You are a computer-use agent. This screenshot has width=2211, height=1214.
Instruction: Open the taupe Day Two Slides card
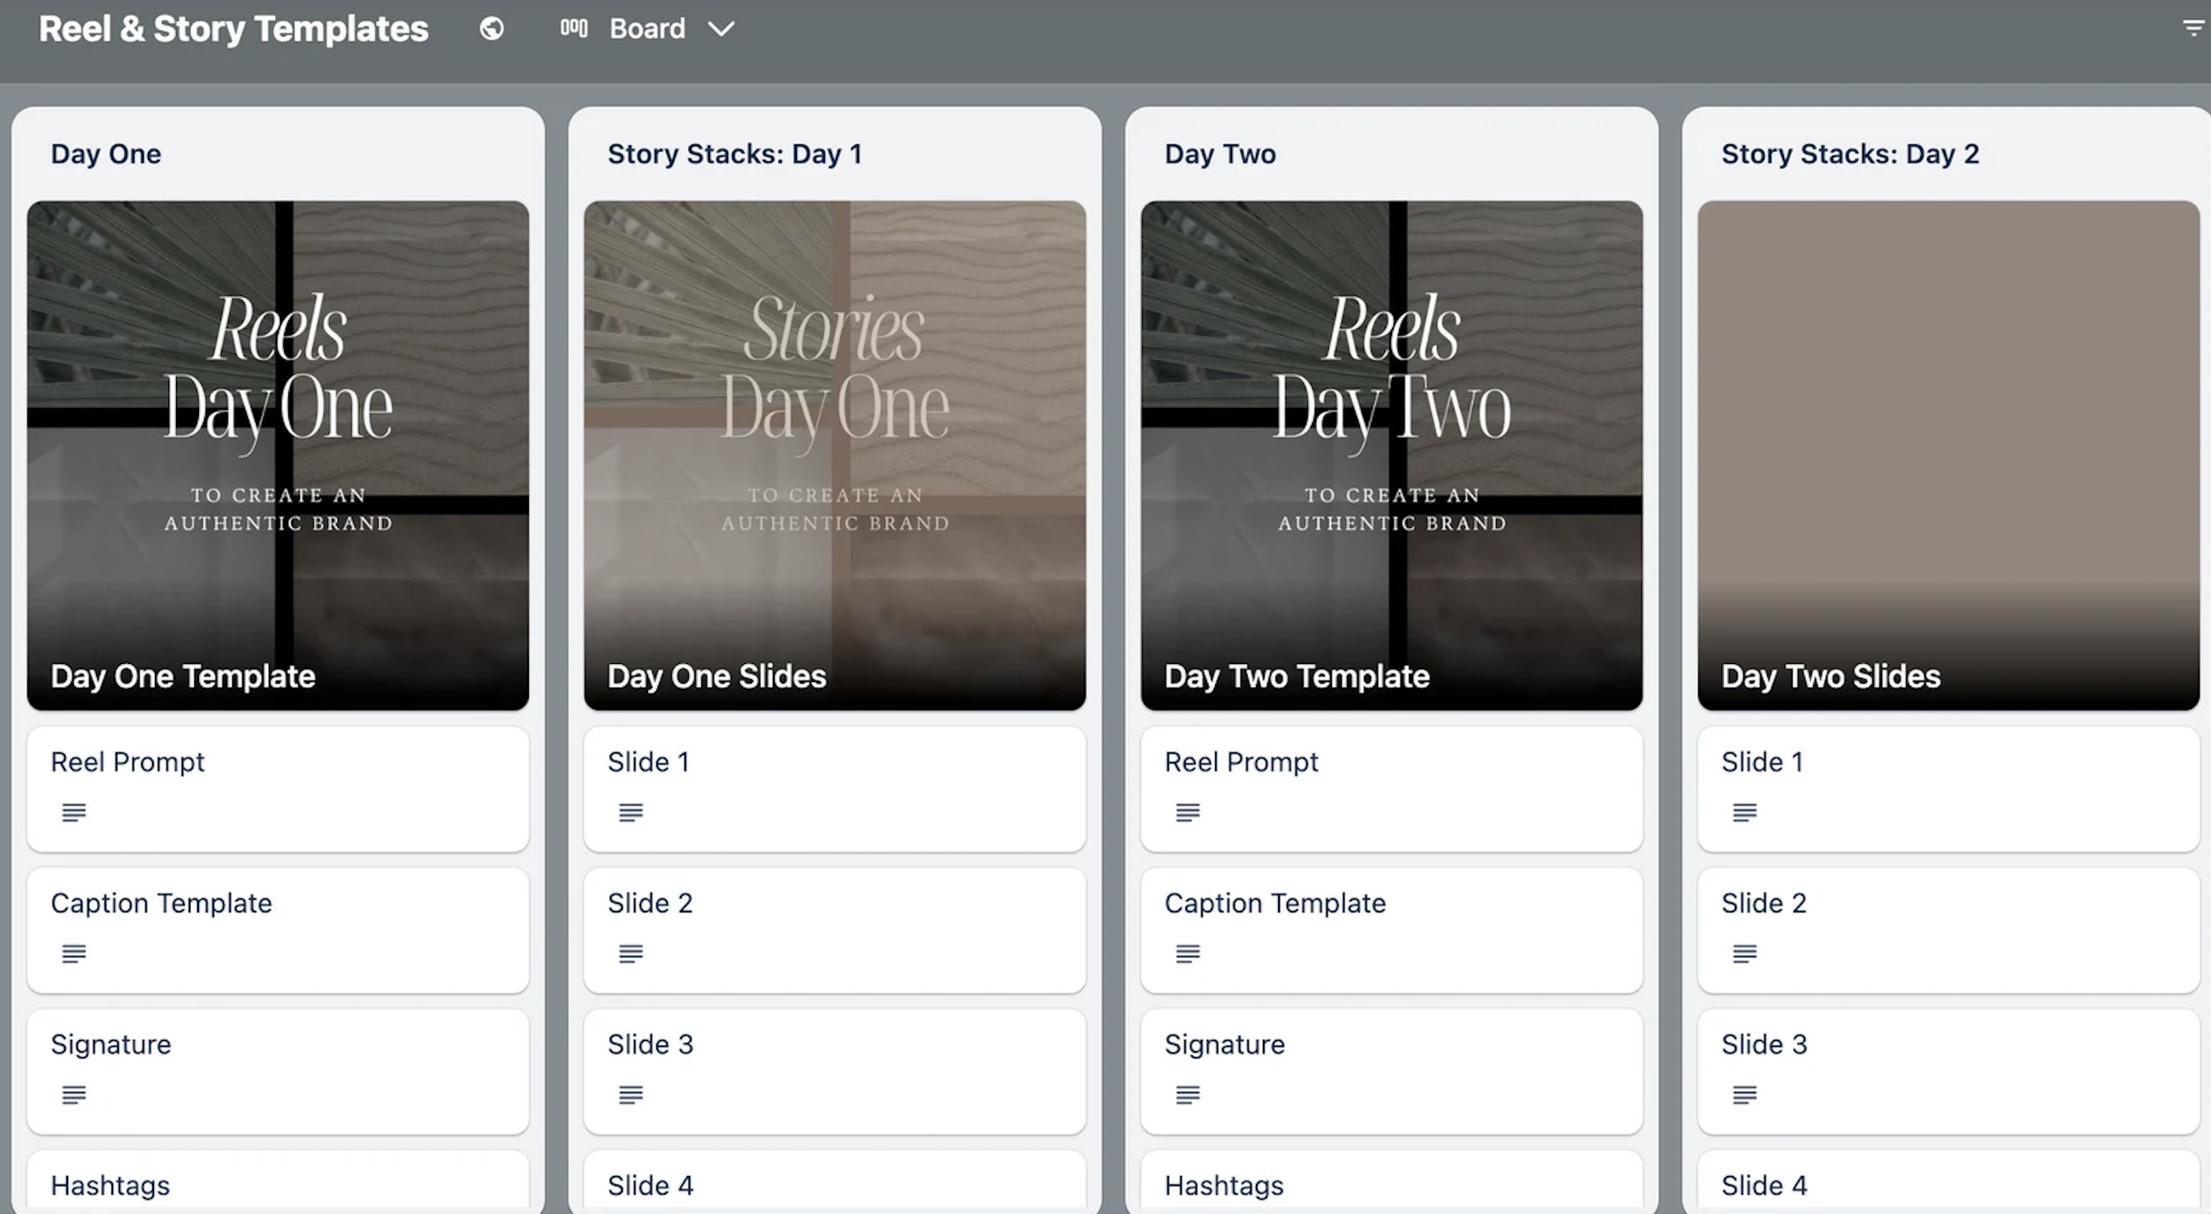[1947, 454]
